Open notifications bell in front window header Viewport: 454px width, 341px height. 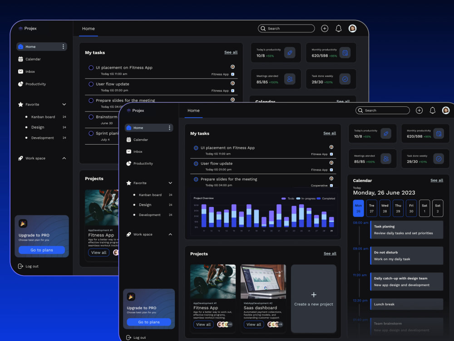tap(432, 110)
